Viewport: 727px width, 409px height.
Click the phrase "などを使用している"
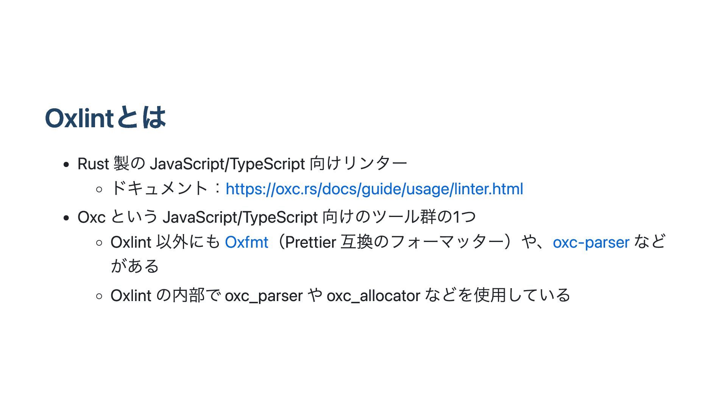(x=497, y=295)
